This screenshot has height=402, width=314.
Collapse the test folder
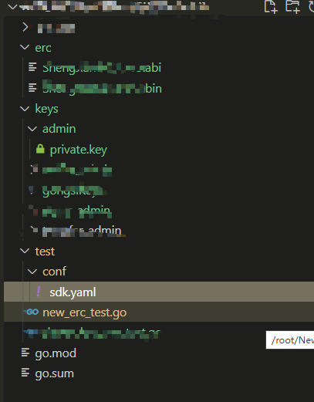tap(25, 251)
